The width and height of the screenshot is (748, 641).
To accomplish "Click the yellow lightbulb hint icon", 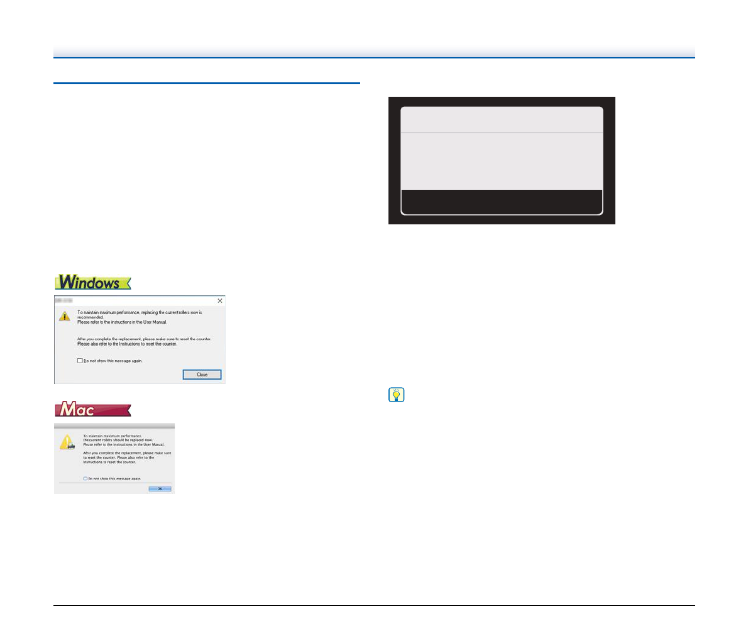I will pos(397,395).
